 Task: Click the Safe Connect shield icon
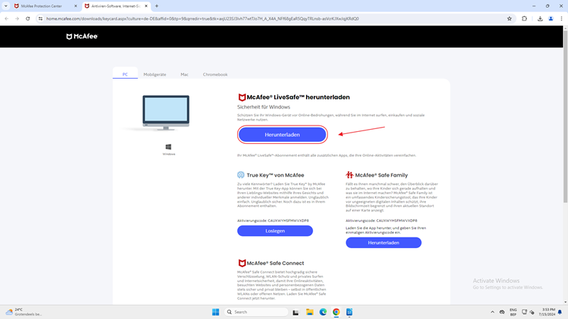point(241,263)
